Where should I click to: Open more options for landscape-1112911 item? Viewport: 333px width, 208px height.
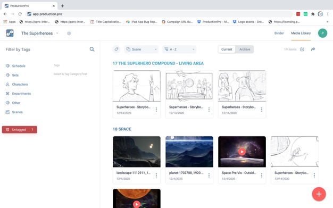click(156, 175)
